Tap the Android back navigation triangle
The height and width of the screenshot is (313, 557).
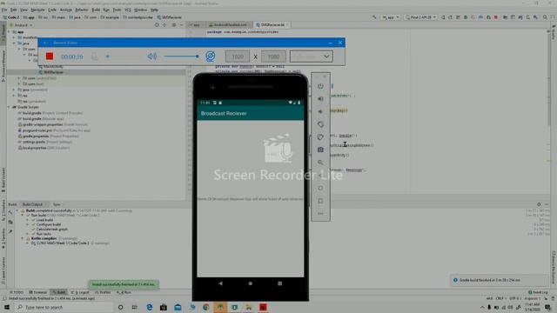[x=220, y=283]
